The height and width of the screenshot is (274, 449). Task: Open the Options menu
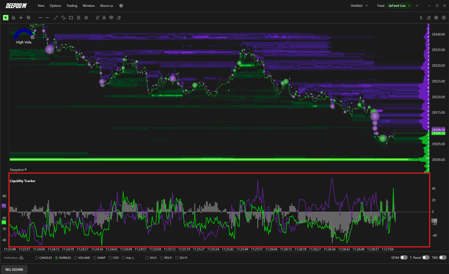(x=55, y=6)
